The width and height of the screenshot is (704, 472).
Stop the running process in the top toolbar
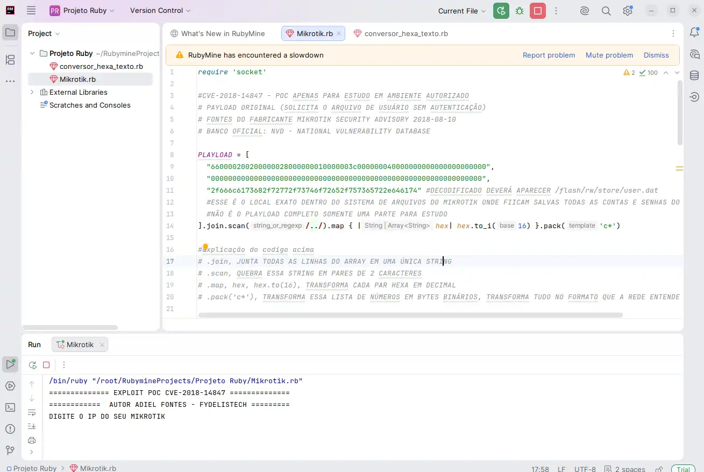538,11
